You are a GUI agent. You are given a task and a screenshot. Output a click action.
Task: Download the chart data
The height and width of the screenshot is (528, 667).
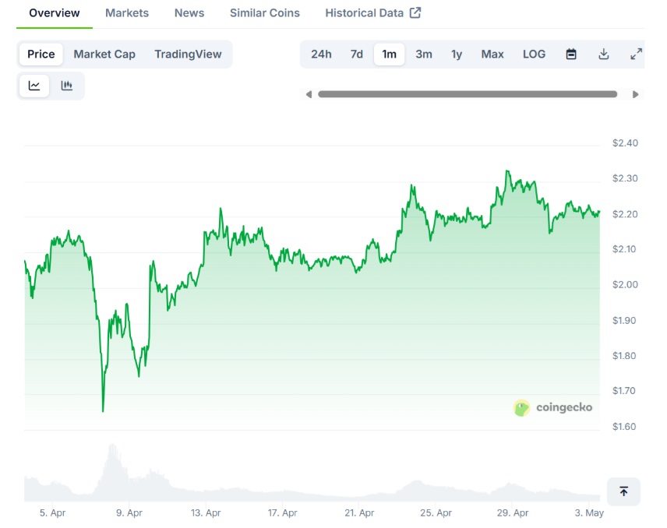pos(604,55)
